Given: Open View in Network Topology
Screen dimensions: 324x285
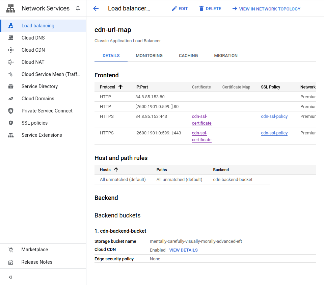Looking at the screenshot, I should point(266,9).
